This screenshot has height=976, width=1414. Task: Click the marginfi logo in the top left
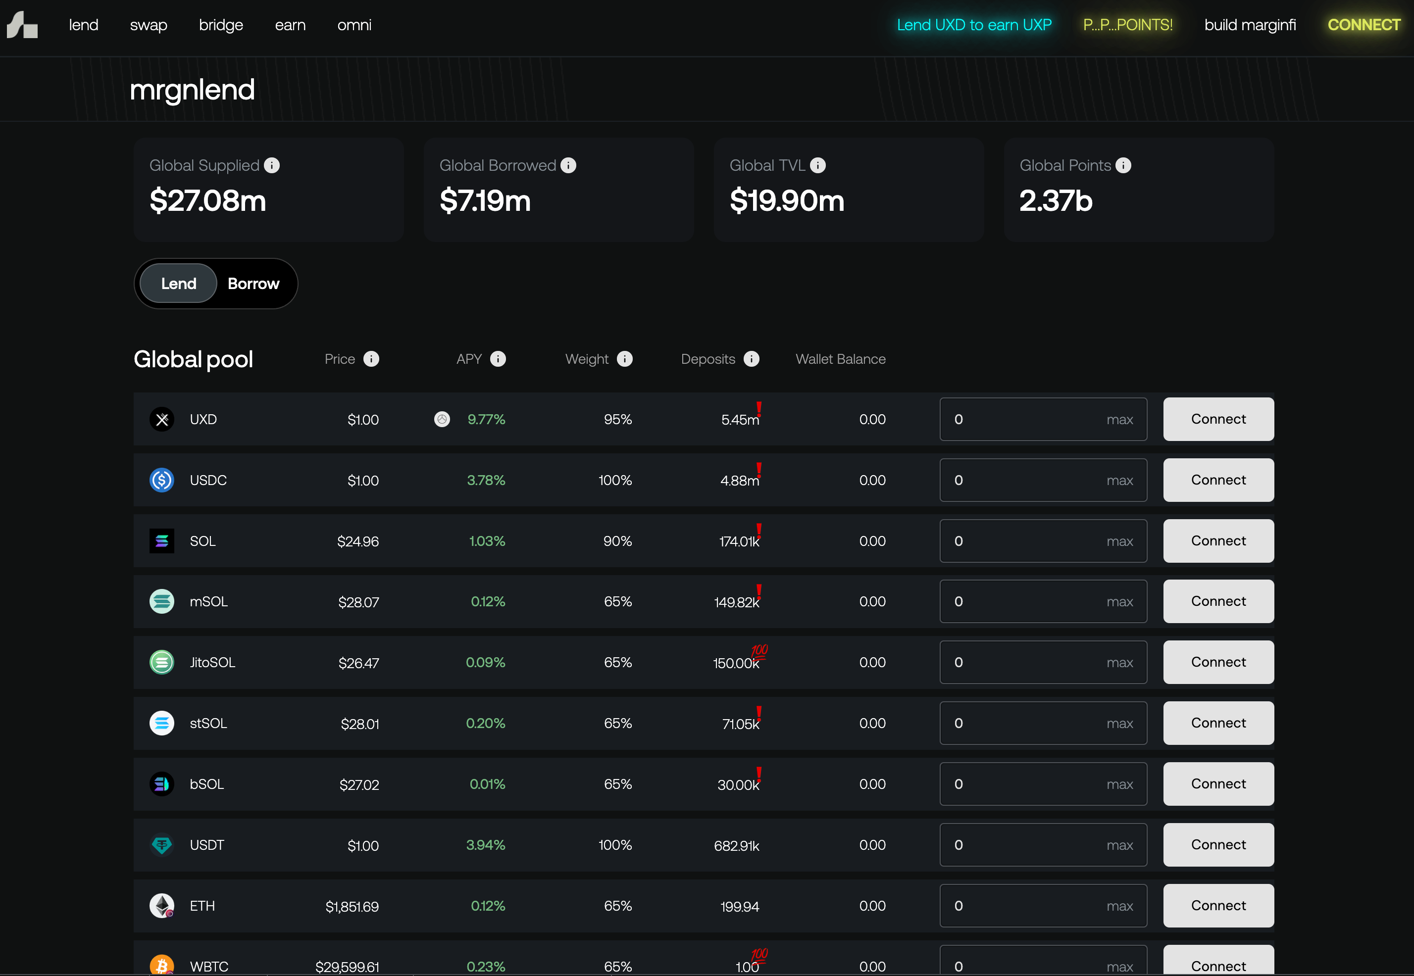[x=22, y=25]
